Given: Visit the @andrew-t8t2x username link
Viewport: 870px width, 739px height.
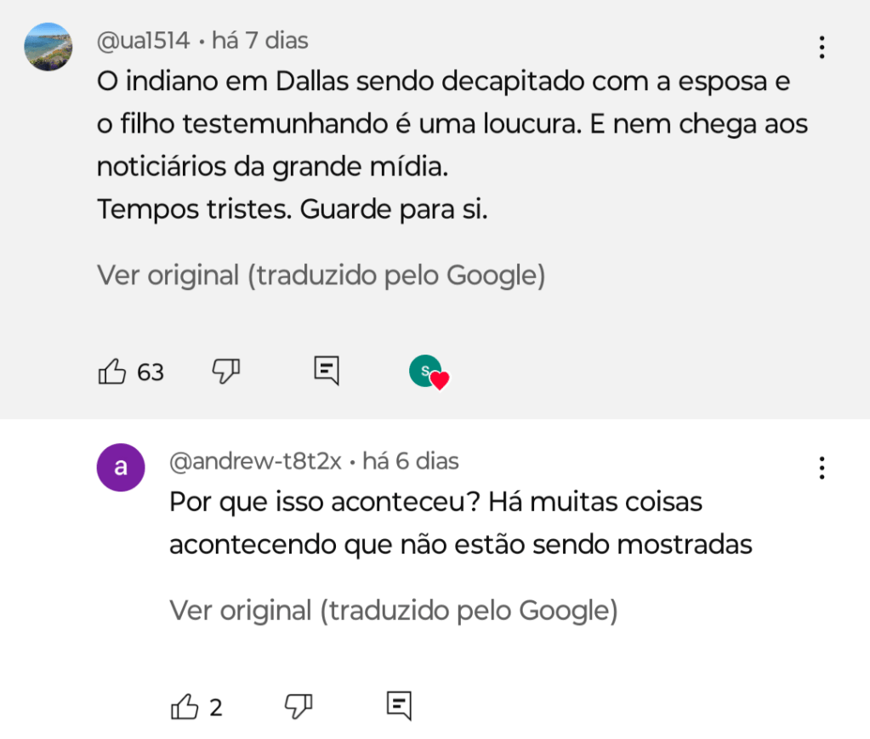Looking at the screenshot, I should [x=255, y=462].
